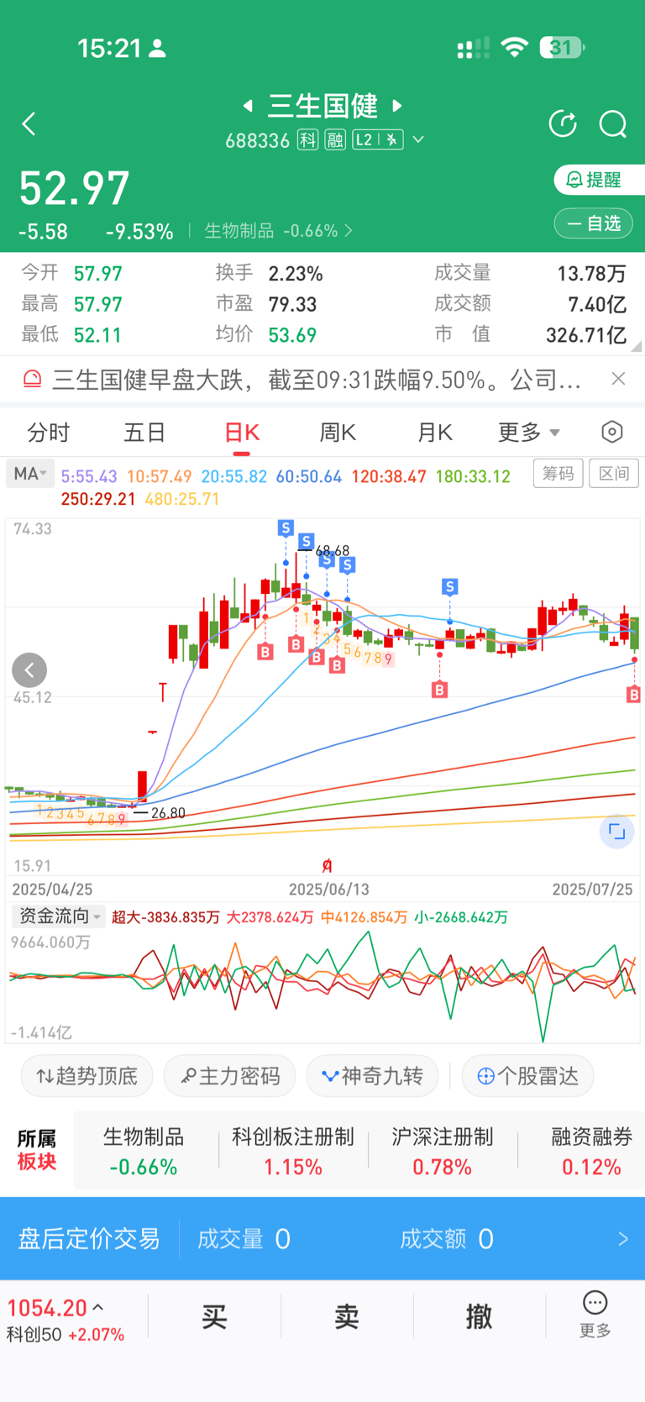
Task: Open 盘后定价交易 details chevron
Action: pyautogui.click(x=623, y=1239)
